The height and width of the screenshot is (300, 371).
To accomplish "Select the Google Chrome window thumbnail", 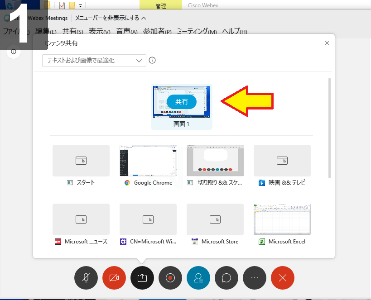I will tap(148, 161).
